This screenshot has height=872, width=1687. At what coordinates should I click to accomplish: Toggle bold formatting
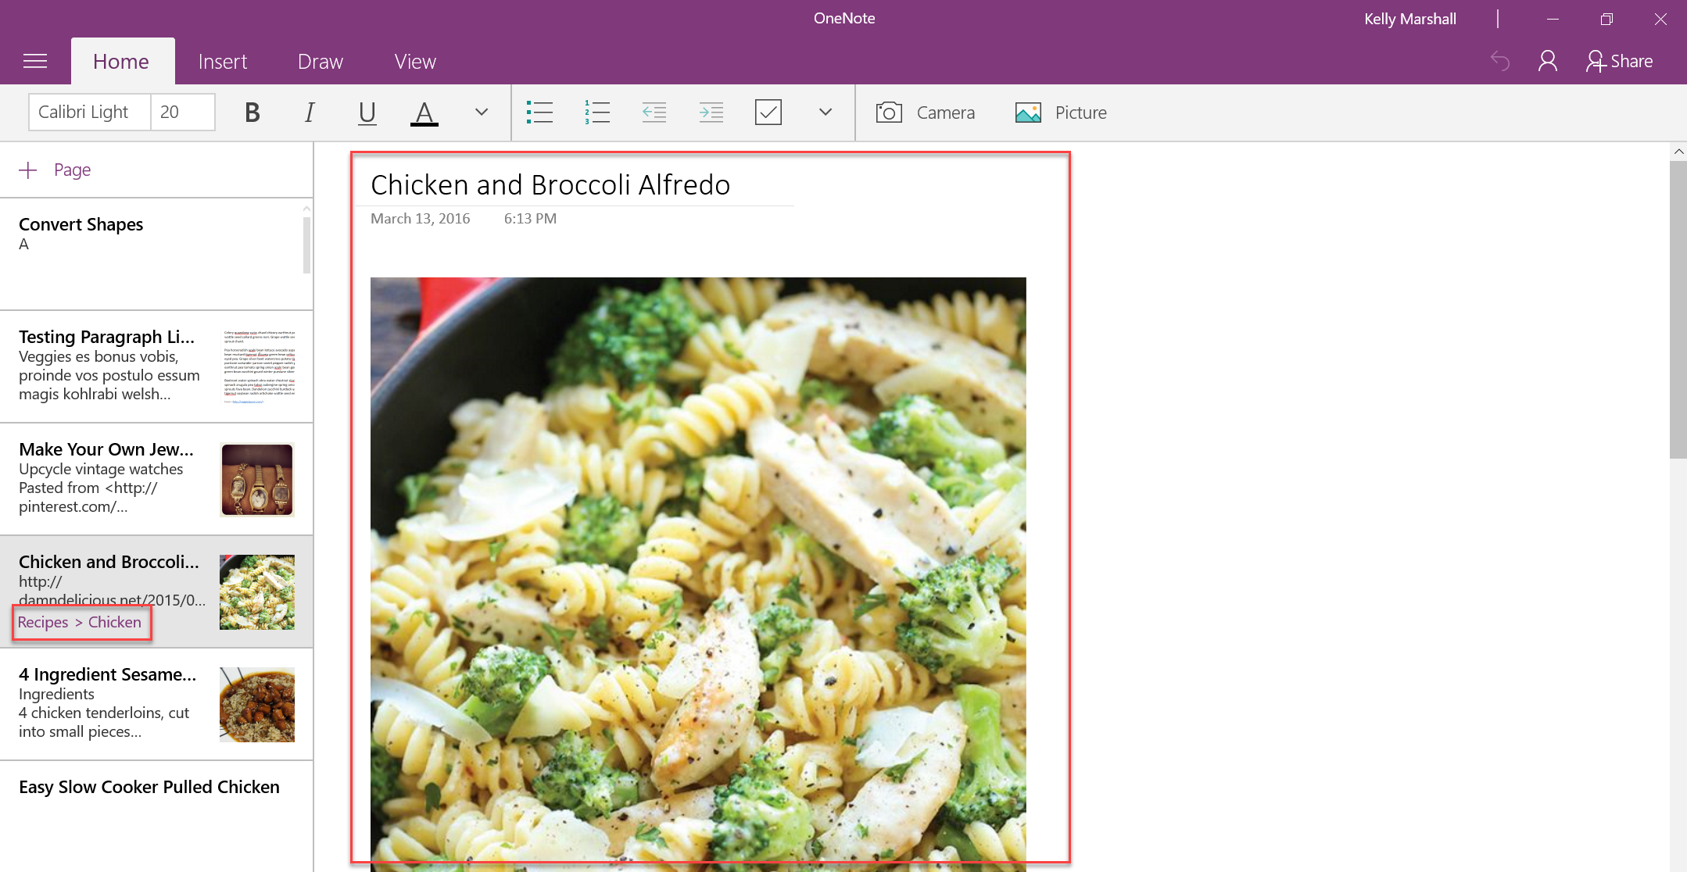pos(252,112)
